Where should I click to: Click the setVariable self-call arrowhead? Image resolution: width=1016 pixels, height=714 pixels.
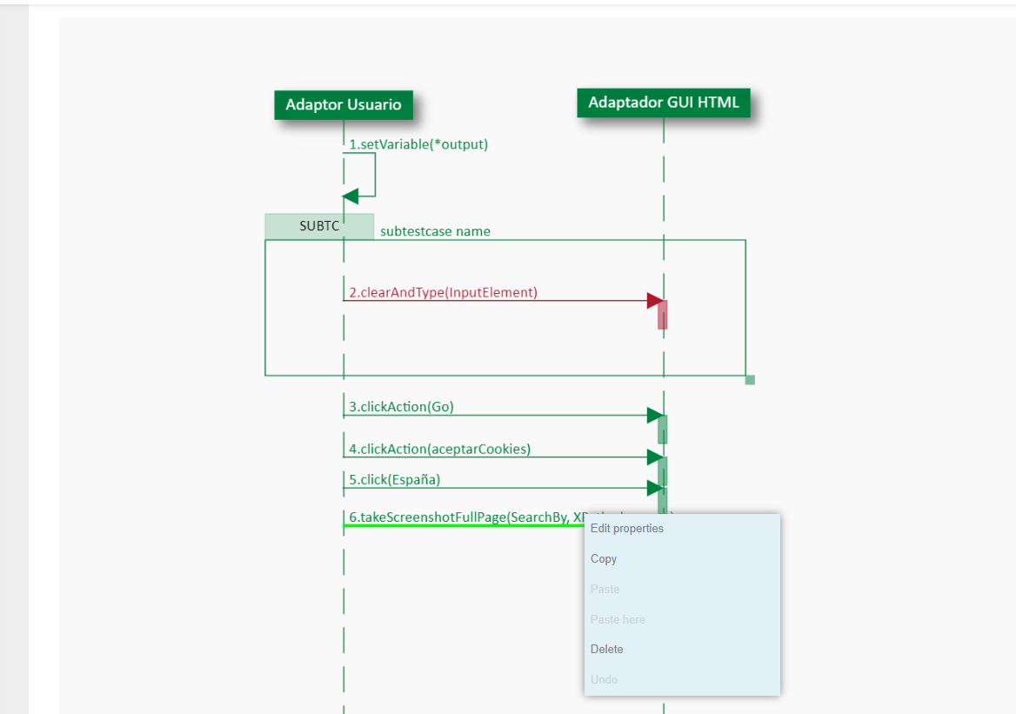[351, 197]
